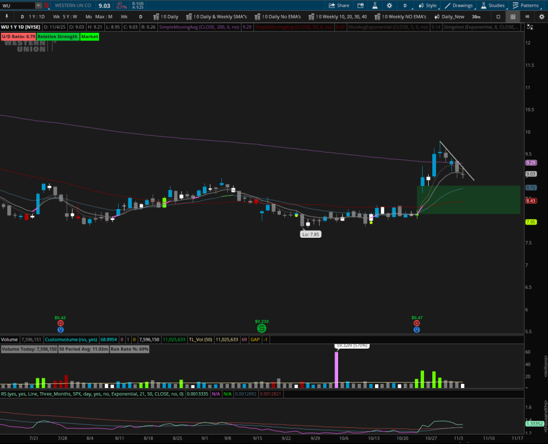The height and width of the screenshot is (444, 548).
Task: Click the TL_Vol (50) study label
Action: click(x=200, y=340)
